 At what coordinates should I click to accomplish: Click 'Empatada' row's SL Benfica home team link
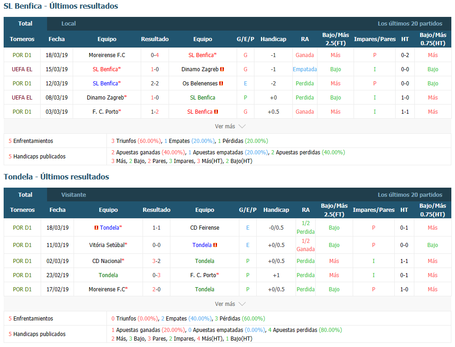pyautogui.click(x=105, y=69)
